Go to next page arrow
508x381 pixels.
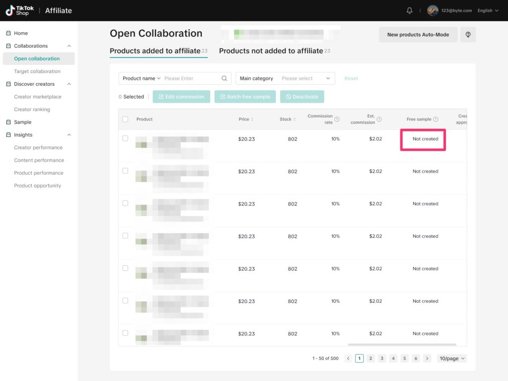(x=427, y=358)
